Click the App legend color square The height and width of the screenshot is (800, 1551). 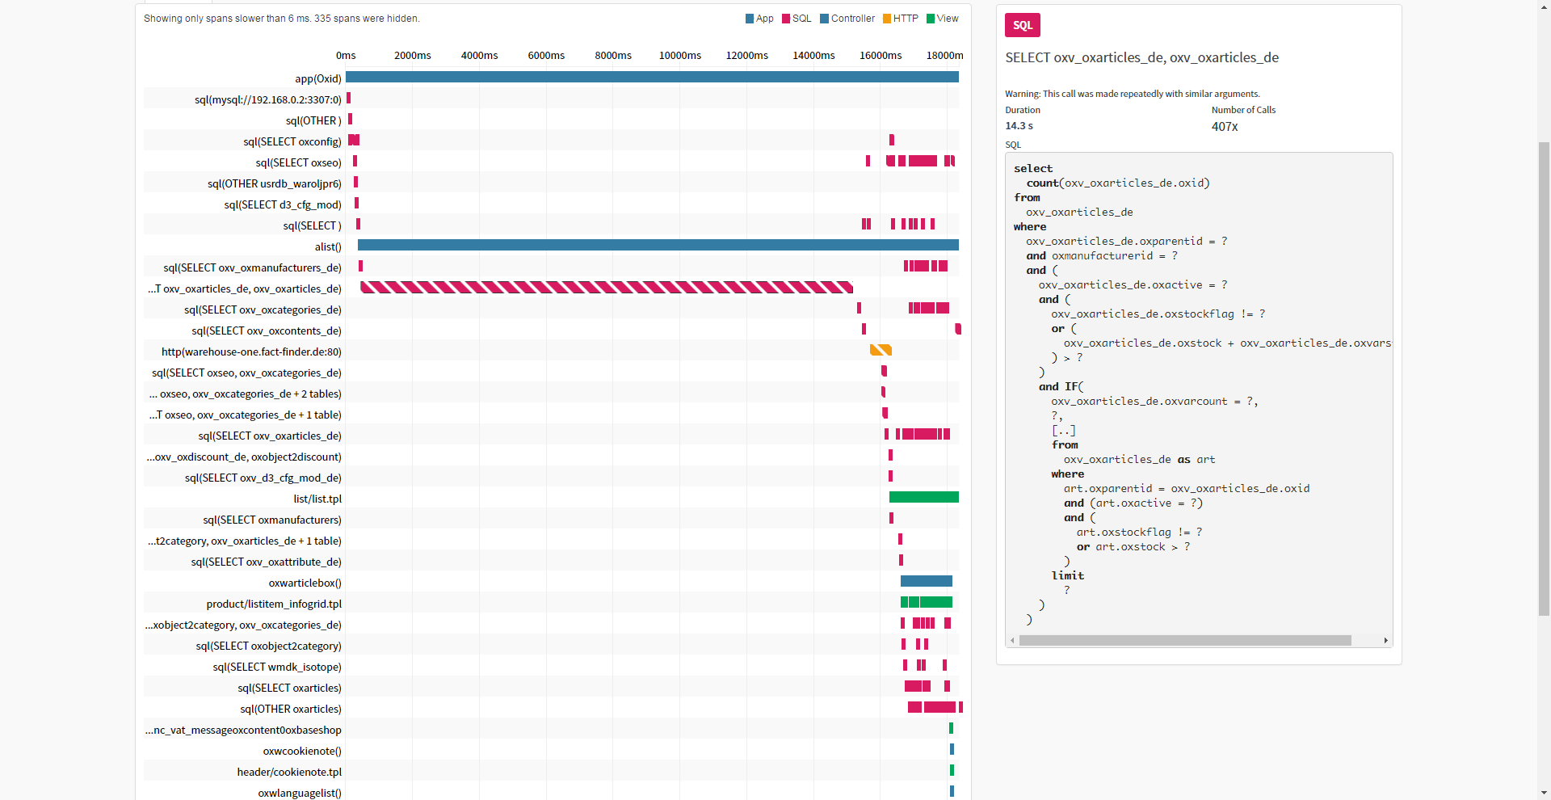(750, 19)
